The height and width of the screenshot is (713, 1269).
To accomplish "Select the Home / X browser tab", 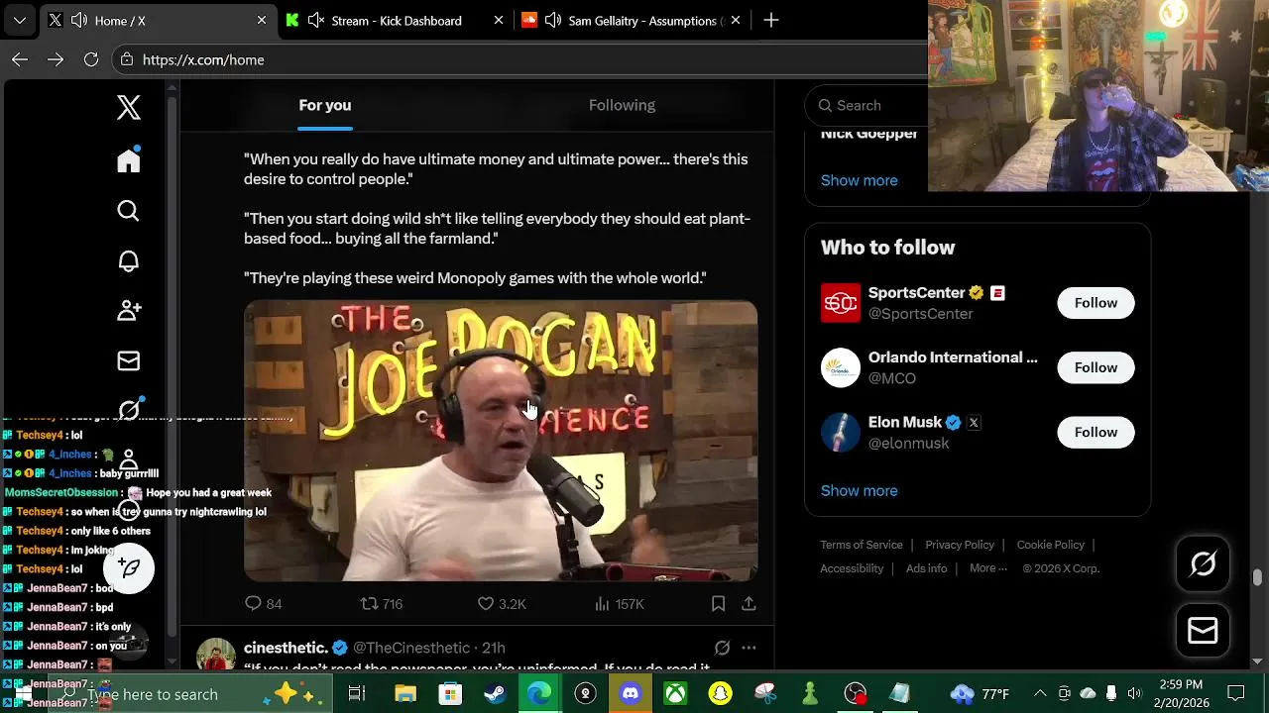I will (x=159, y=20).
